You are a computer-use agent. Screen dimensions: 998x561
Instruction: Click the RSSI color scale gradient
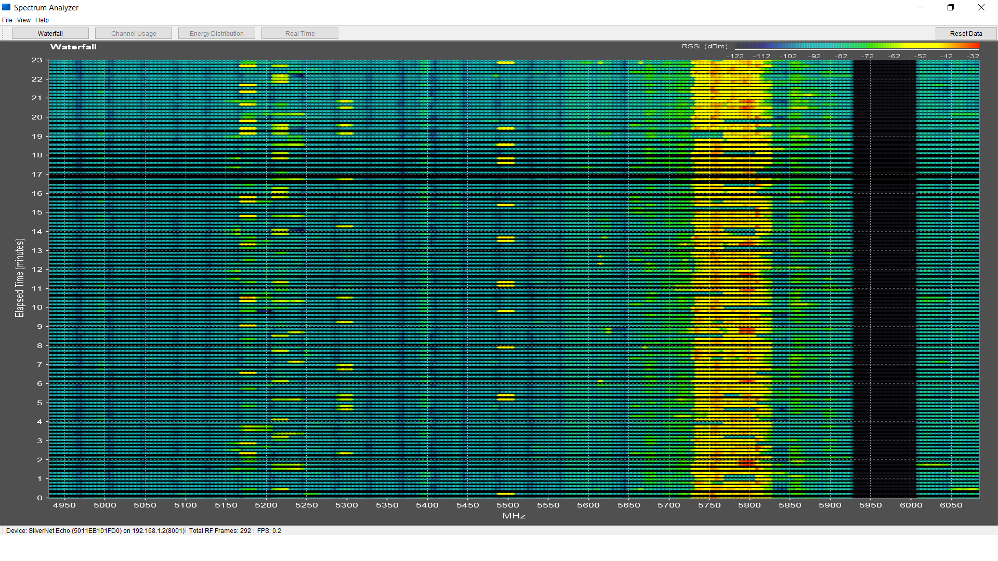857,46
